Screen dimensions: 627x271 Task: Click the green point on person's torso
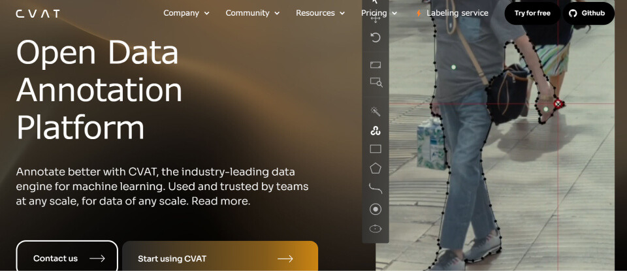453,67
